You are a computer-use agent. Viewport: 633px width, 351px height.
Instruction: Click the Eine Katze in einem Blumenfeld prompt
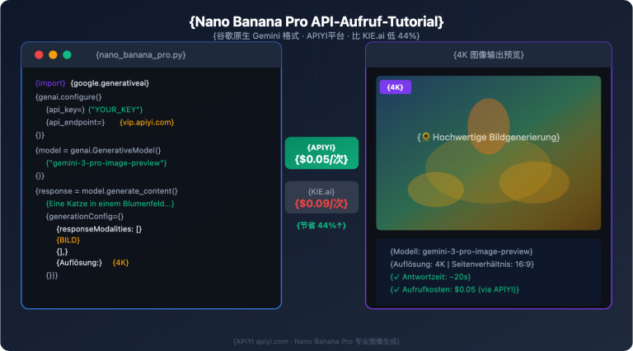(x=110, y=204)
